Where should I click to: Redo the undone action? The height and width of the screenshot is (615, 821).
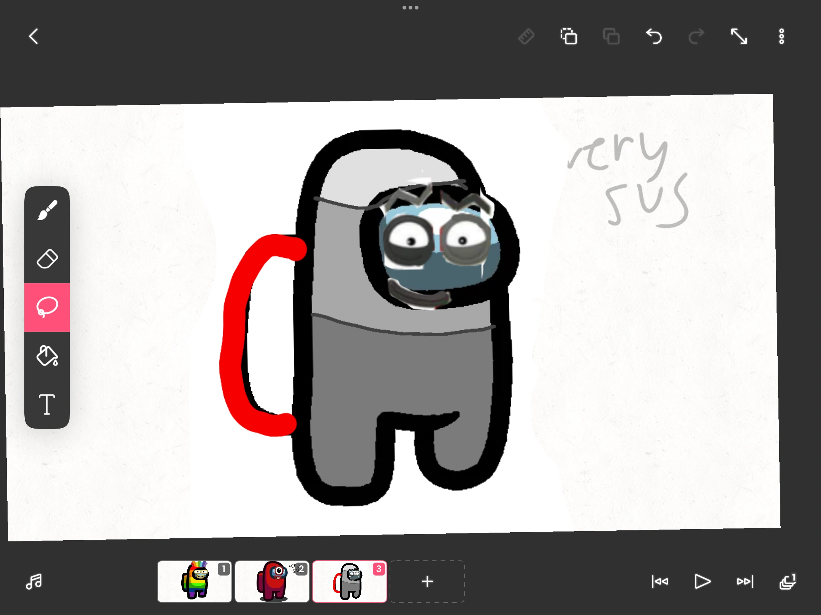(697, 37)
